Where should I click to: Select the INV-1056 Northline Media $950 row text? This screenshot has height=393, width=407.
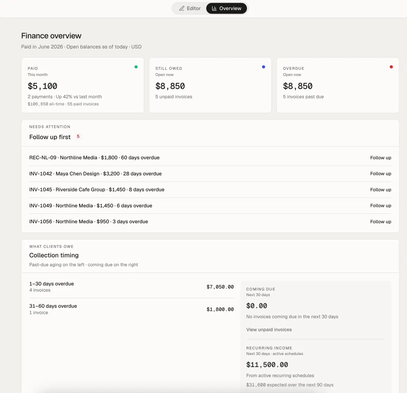coord(89,222)
